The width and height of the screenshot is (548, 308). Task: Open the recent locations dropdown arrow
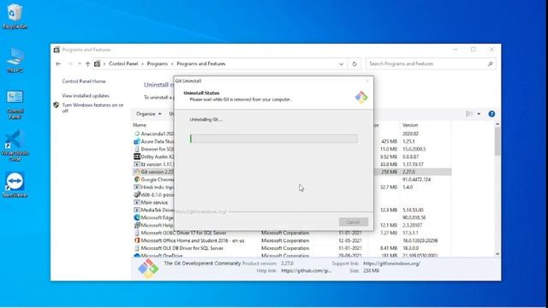pos(80,64)
